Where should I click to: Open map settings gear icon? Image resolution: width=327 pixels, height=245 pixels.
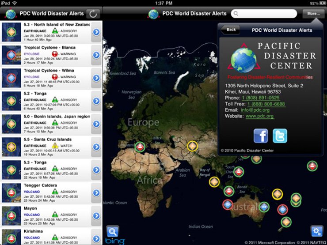pyautogui.click(x=316, y=231)
